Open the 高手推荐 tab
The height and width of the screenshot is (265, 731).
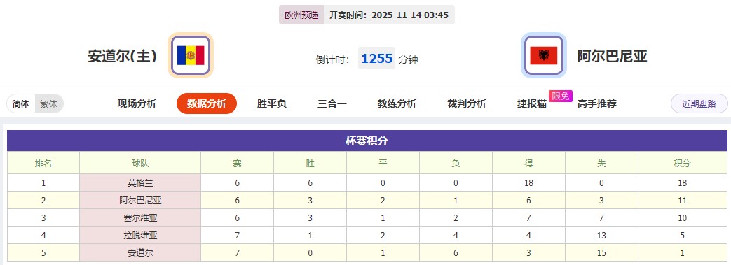[596, 103]
